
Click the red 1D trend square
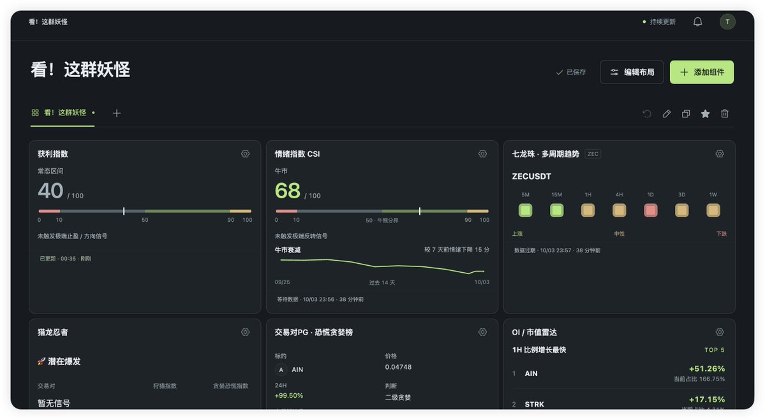pyautogui.click(x=650, y=210)
